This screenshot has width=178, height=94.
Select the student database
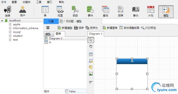tap(18, 36)
